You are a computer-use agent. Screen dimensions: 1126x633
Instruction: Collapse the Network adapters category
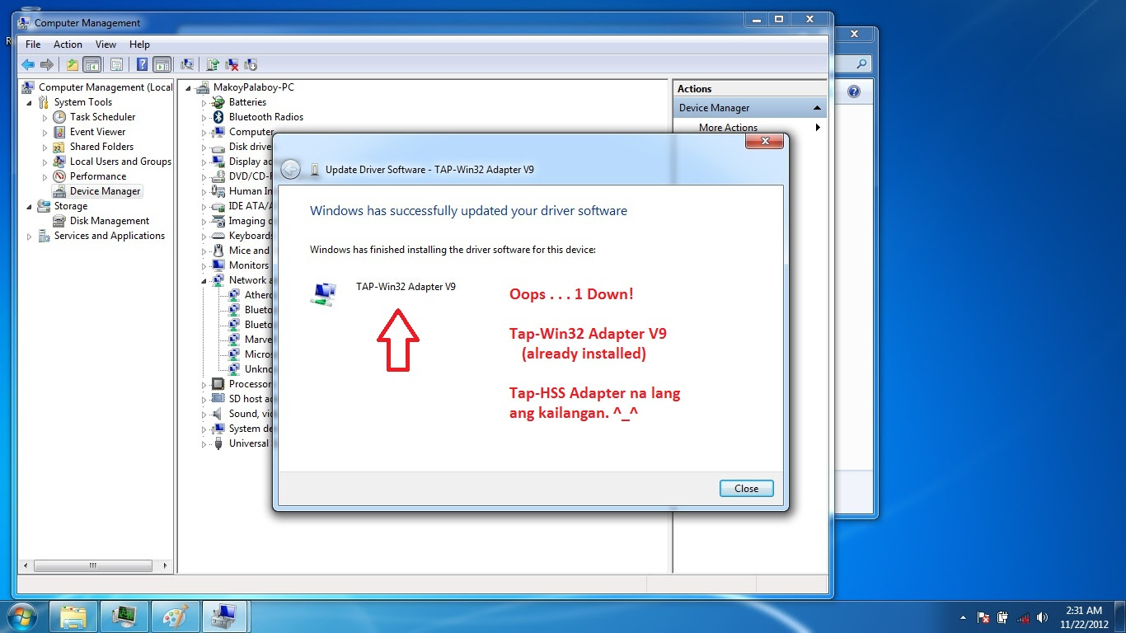tap(204, 280)
